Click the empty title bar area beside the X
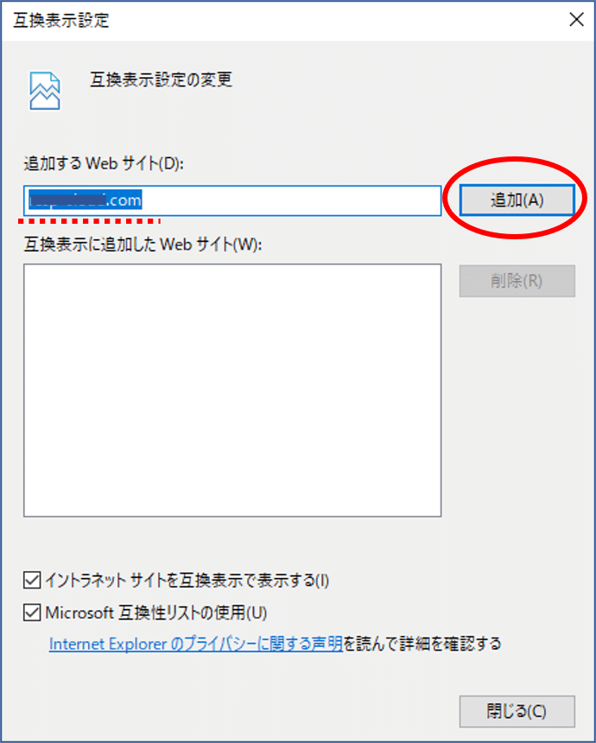Image resolution: width=596 pixels, height=743 pixels. [332, 21]
